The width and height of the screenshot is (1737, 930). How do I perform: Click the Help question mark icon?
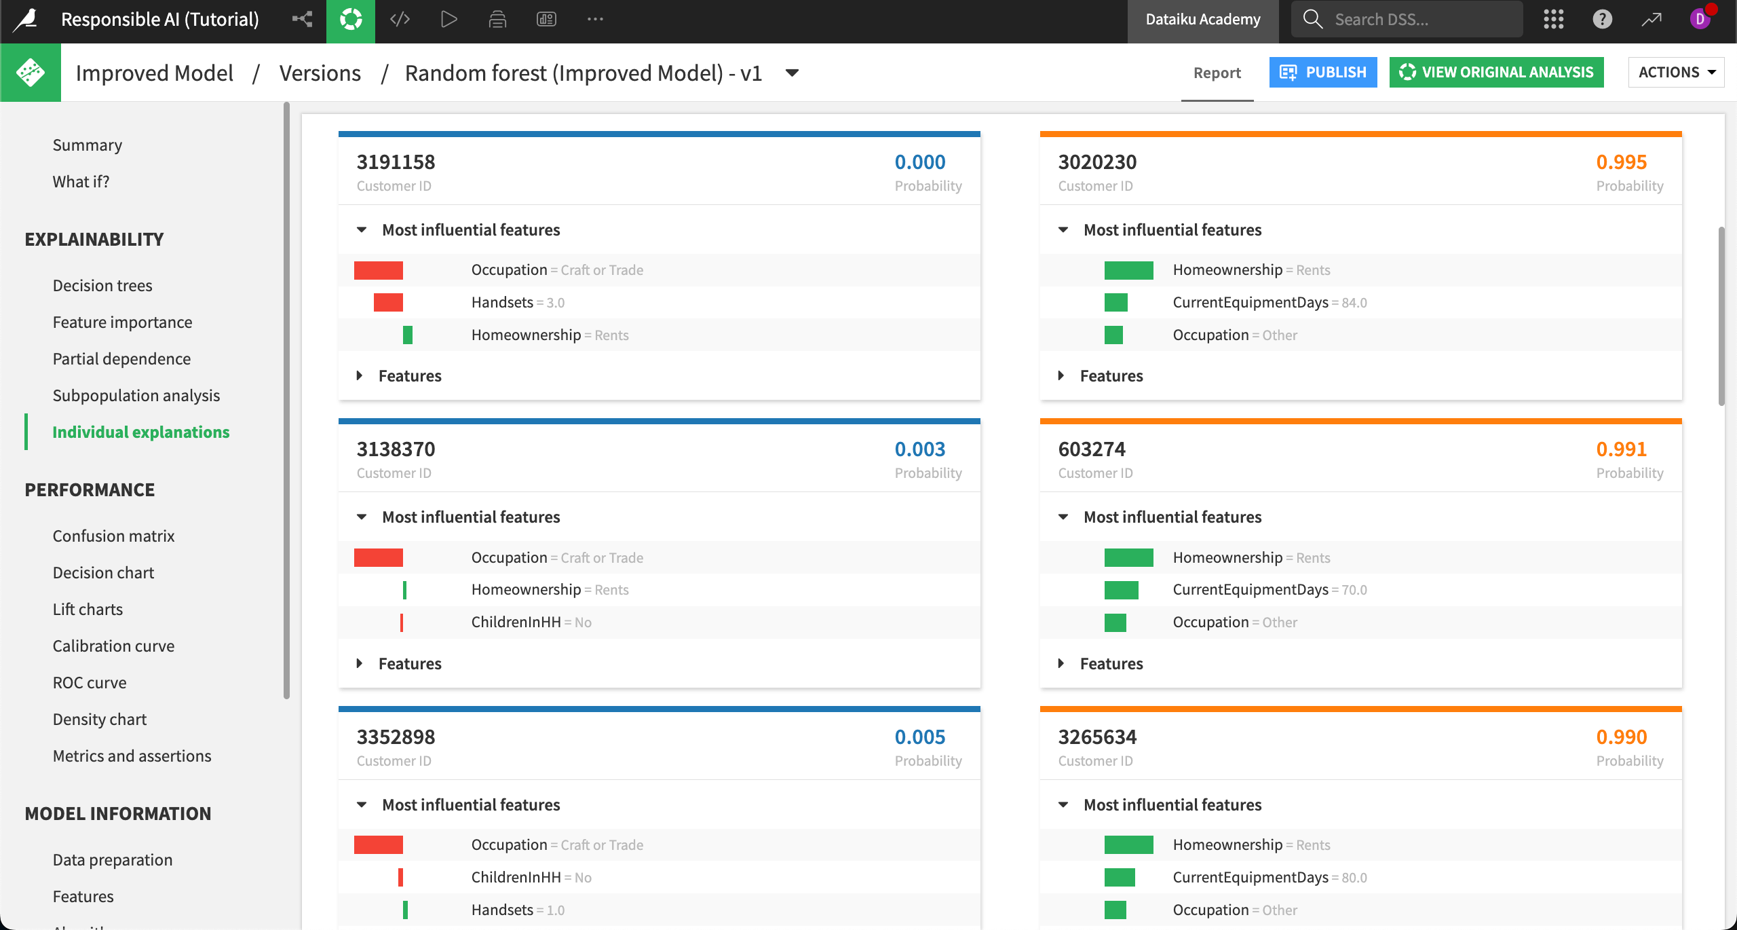coord(1603,19)
